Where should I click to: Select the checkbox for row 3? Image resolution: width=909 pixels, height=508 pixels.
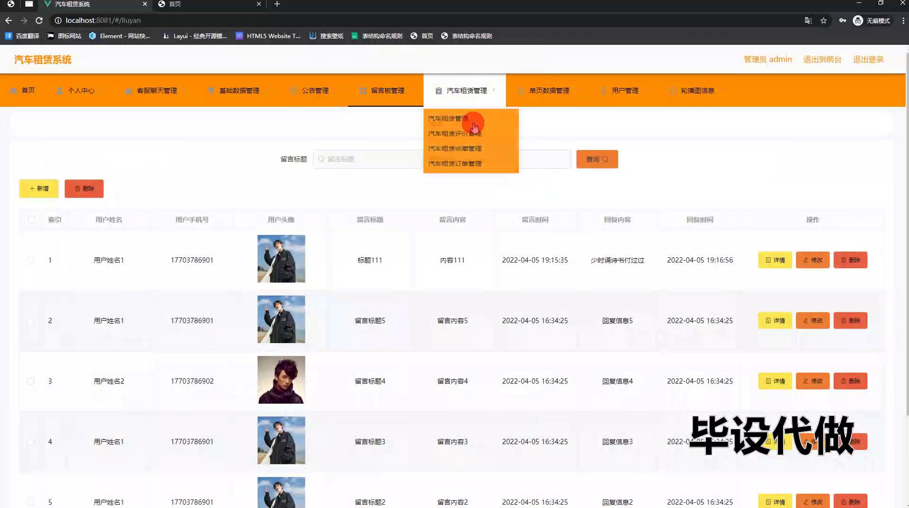click(31, 381)
